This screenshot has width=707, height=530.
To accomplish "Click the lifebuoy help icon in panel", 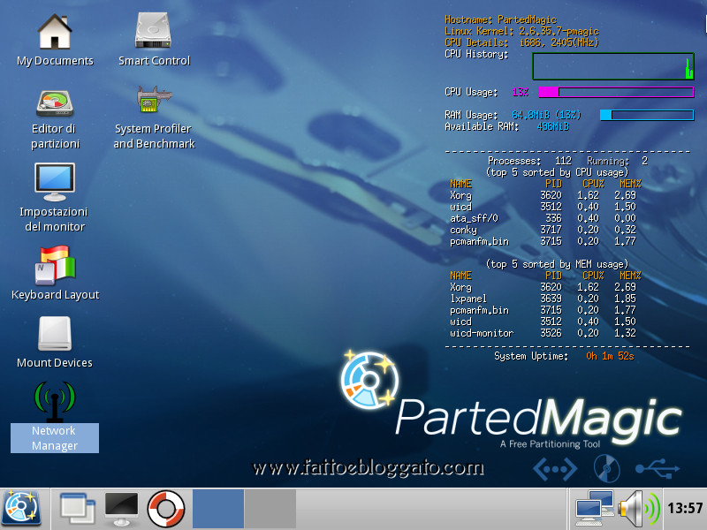I will click(x=166, y=509).
